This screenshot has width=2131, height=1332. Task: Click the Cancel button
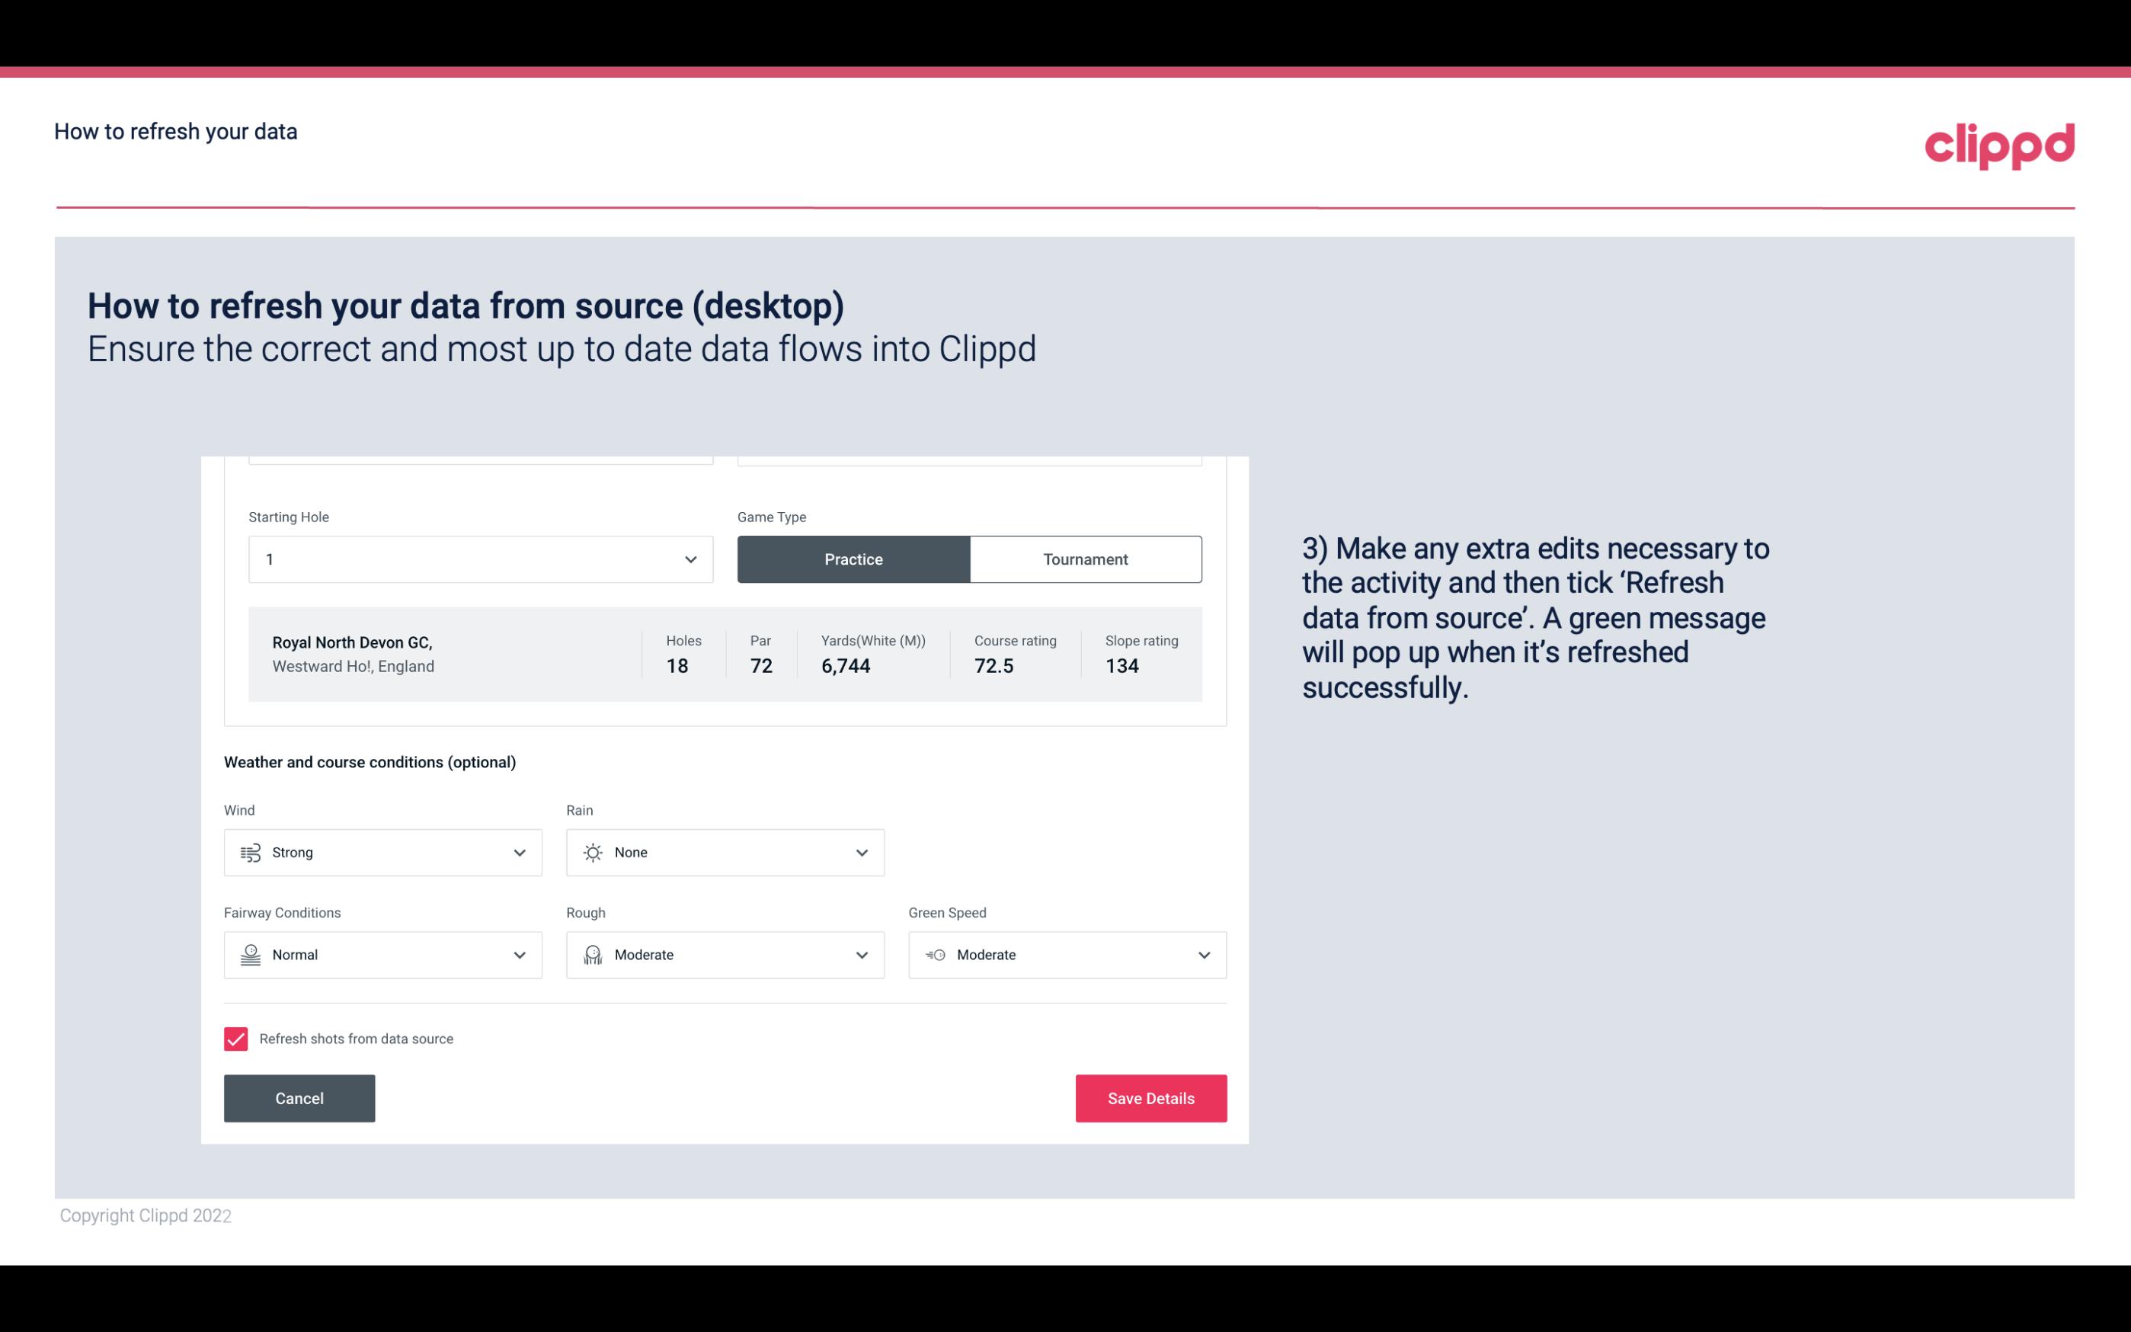tap(299, 1097)
